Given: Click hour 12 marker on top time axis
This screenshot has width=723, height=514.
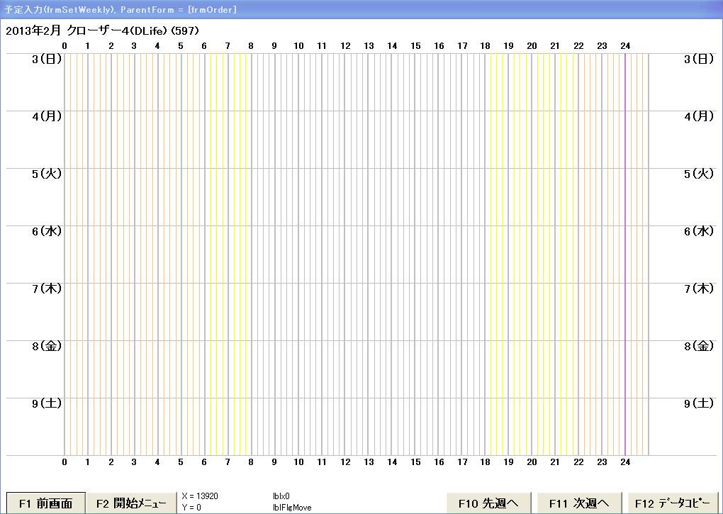Looking at the screenshot, I should coord(345,46).
